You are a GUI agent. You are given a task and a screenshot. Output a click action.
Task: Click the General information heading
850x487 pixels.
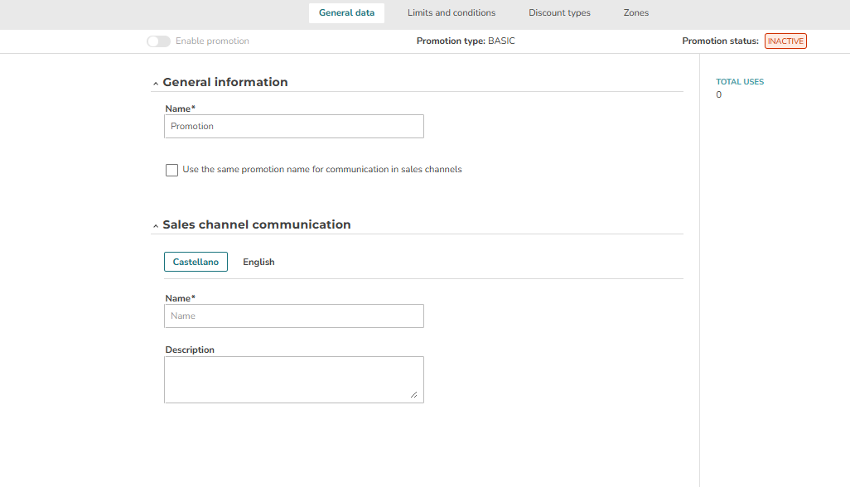(x=225, y=82)
